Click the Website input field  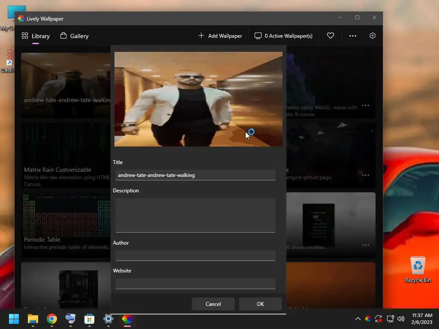pyautogui.click(x=195, y=284)
